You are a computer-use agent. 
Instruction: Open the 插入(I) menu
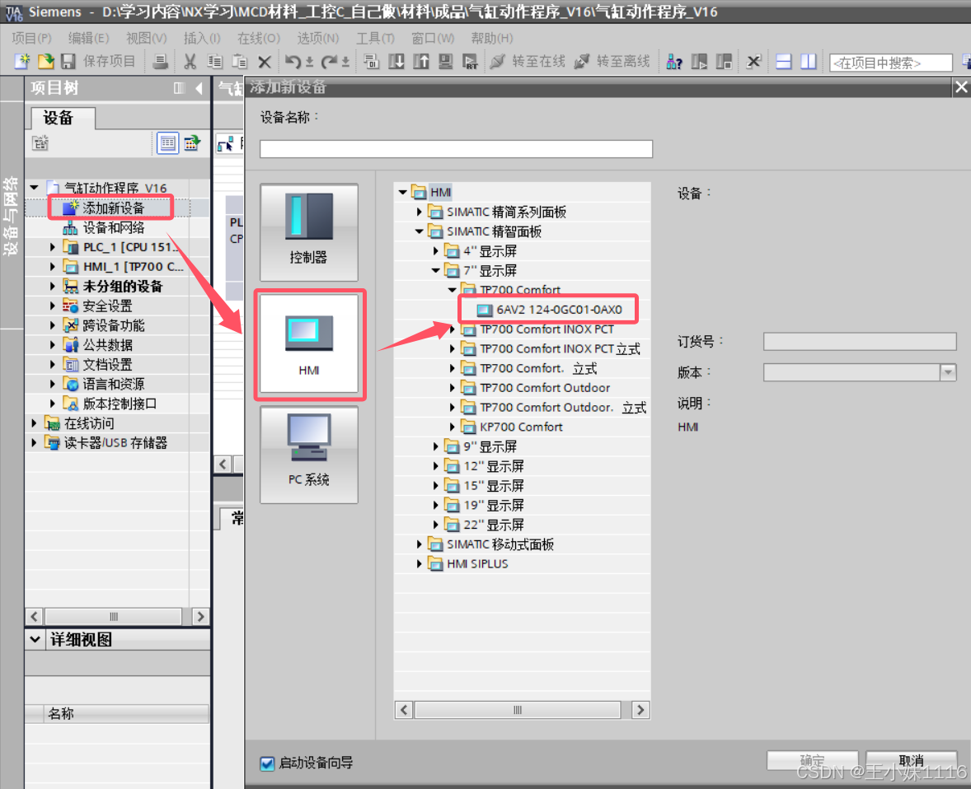point(202,39)
